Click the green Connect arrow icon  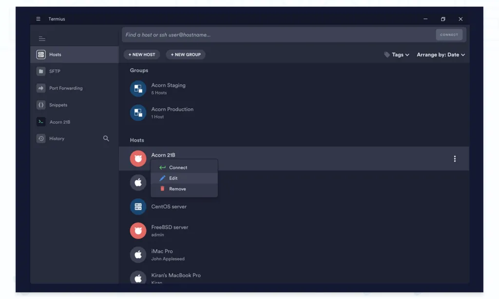pyautogui.click(x=162, y=168)
